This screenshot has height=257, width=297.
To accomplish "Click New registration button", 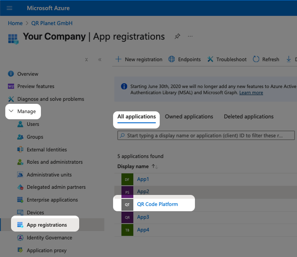I will pyautogui.click(x=139, y=59).
